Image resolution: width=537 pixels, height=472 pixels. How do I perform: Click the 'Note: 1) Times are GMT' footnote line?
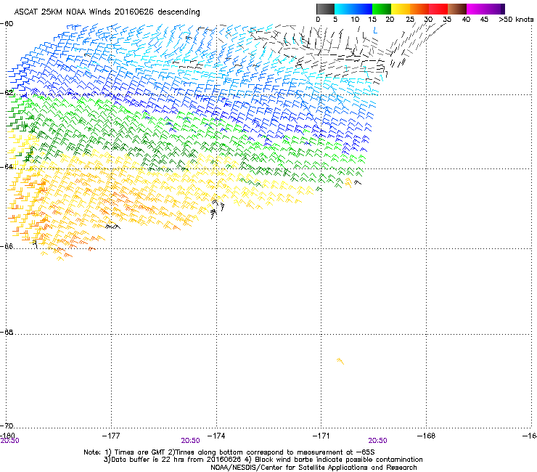coord(229,452)
